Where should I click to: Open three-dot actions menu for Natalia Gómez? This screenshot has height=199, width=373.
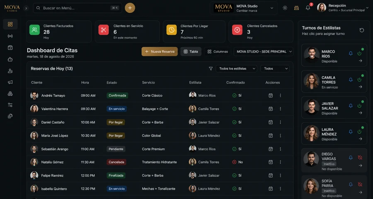[x=280, y=162]
